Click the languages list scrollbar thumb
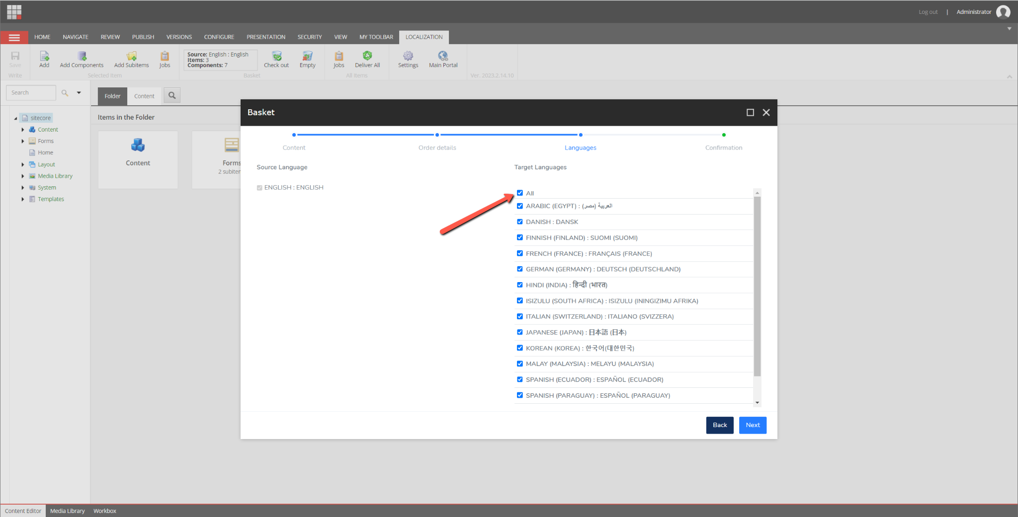This screenshot has width=1018, height=517. coord(757,287)
